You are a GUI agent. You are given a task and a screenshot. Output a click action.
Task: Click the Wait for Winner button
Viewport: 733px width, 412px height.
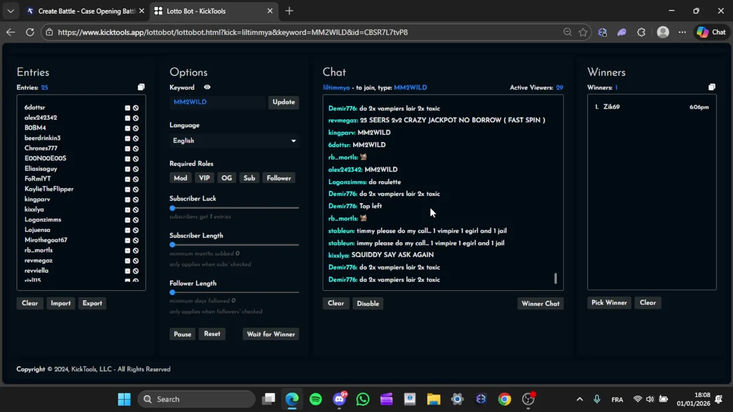coord(271,334)
